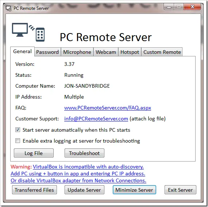The height and width of the screenshot is (207, 208).
Task: Select the Hotspot tab
Action: (130, 52)
